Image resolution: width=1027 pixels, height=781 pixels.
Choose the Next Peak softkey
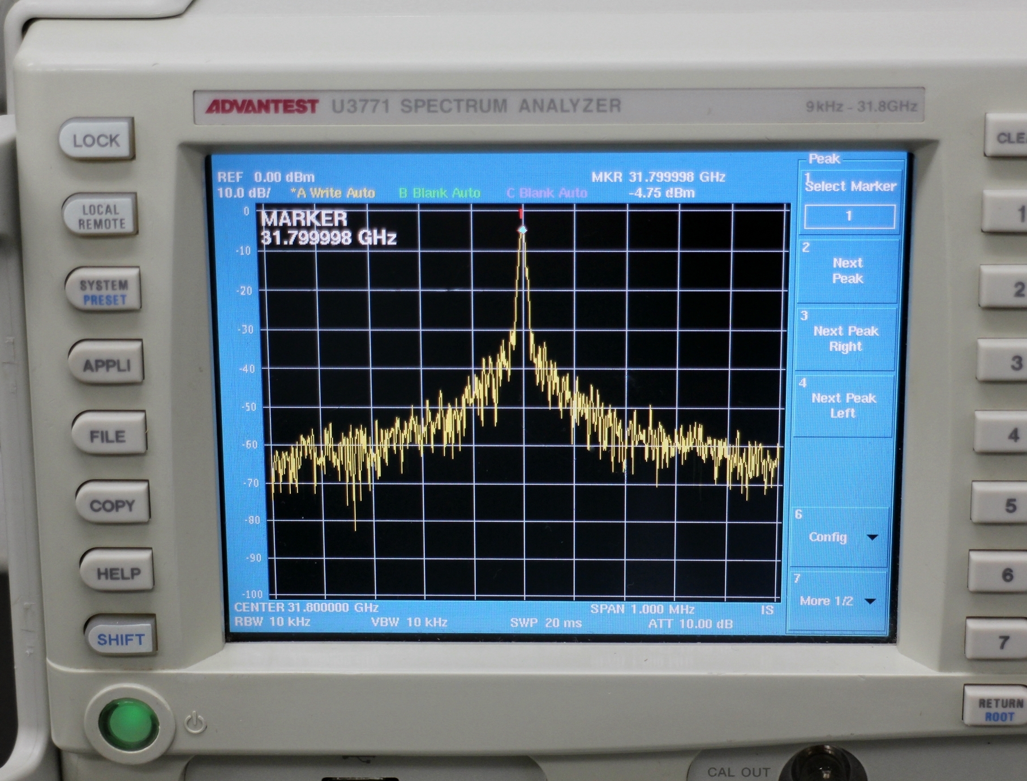click(x=847, y=270)
